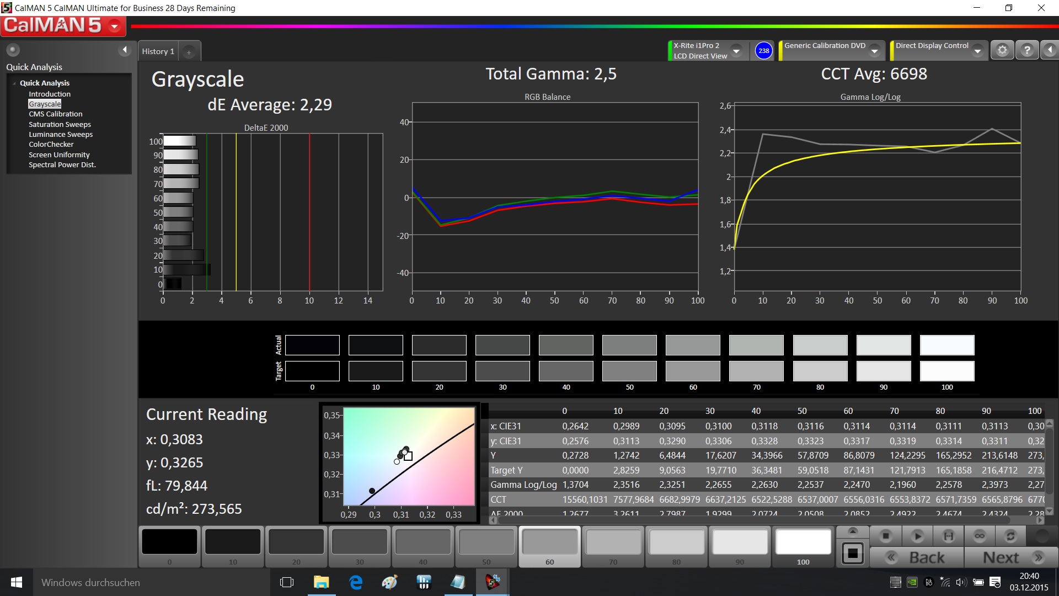Toggle the right panel collapse arrow
This screenshot has height=596, width=1059.
pyautogui.click(x=1050, y=50)
